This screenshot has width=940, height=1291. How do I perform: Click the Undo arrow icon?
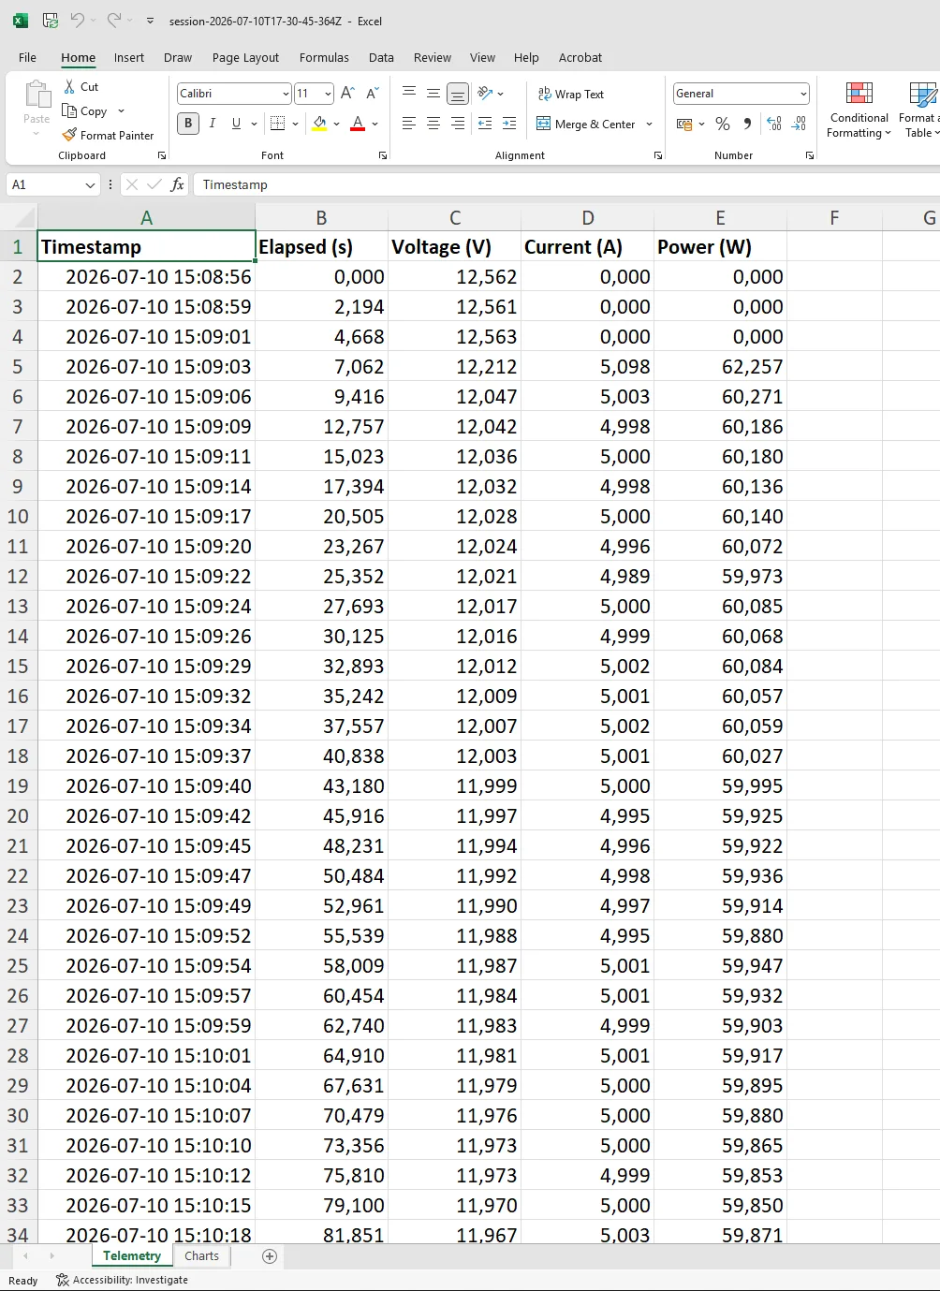78,20
